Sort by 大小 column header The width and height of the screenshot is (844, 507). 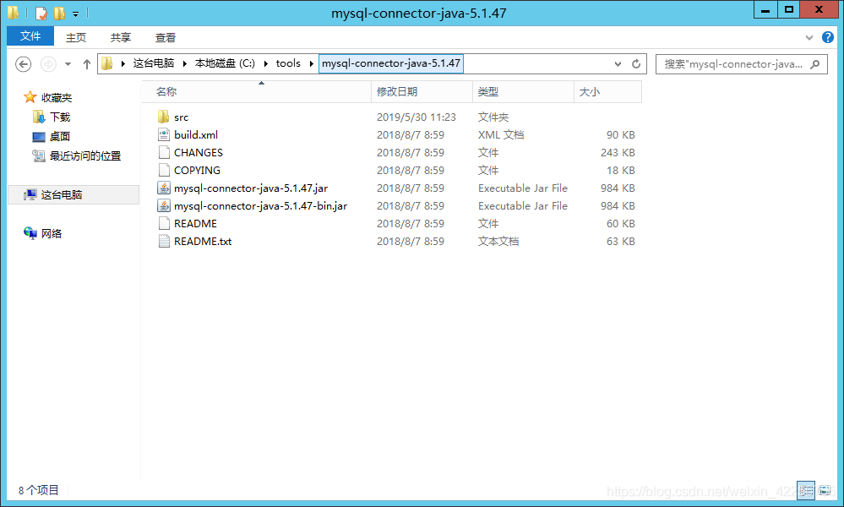point(607,92)
